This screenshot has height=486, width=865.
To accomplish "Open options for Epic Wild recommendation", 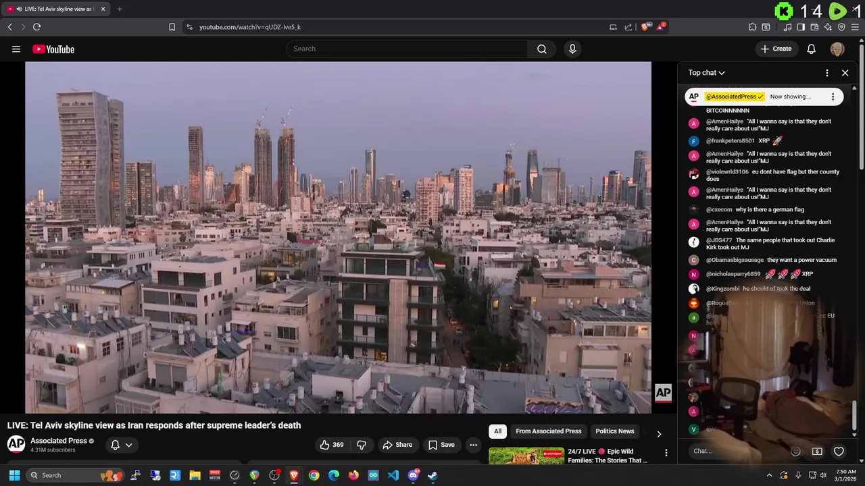I will pyautogui.click(x=666, y=453).
